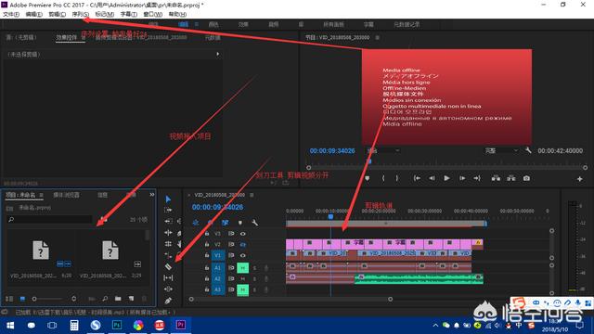The width and height of the screenshot is (594, 334).
Task: Play the sequence in Program Monitor
Action: point(446,178)
